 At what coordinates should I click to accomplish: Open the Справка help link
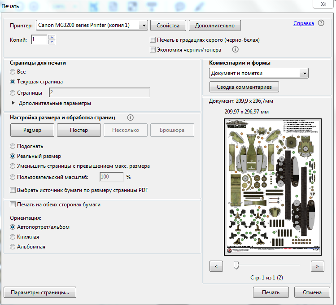click(x=304, y=23)
